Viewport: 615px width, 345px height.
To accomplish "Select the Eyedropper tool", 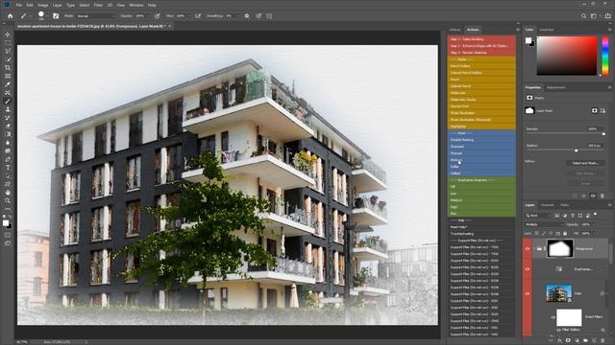I will (x=8, y=84).
